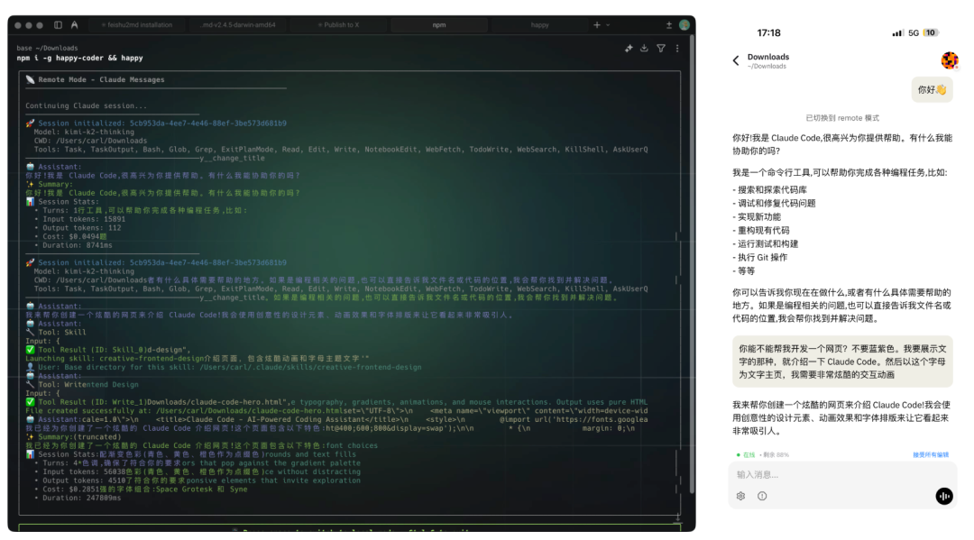Viewport: 974px width, 540px height.
Task: Open the pixelated profile avatar
Action: (950, 60)
